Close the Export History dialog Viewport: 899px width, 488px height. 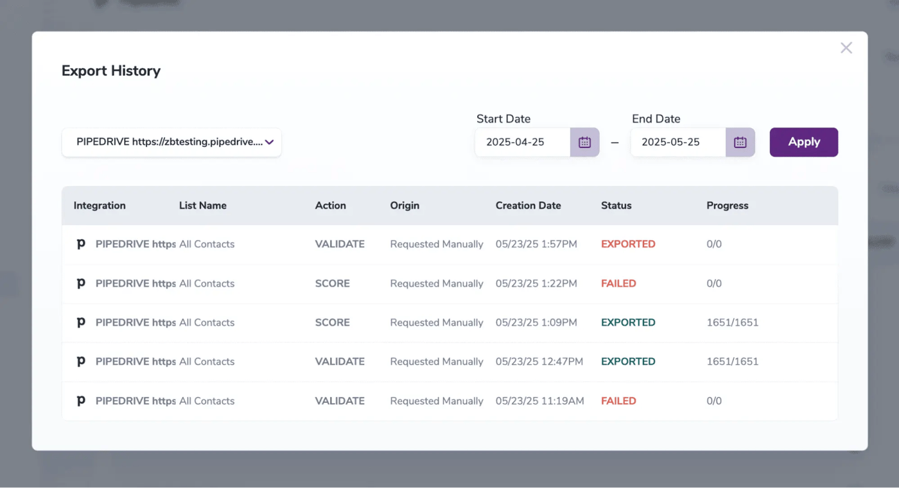click(x=846, y=48)
